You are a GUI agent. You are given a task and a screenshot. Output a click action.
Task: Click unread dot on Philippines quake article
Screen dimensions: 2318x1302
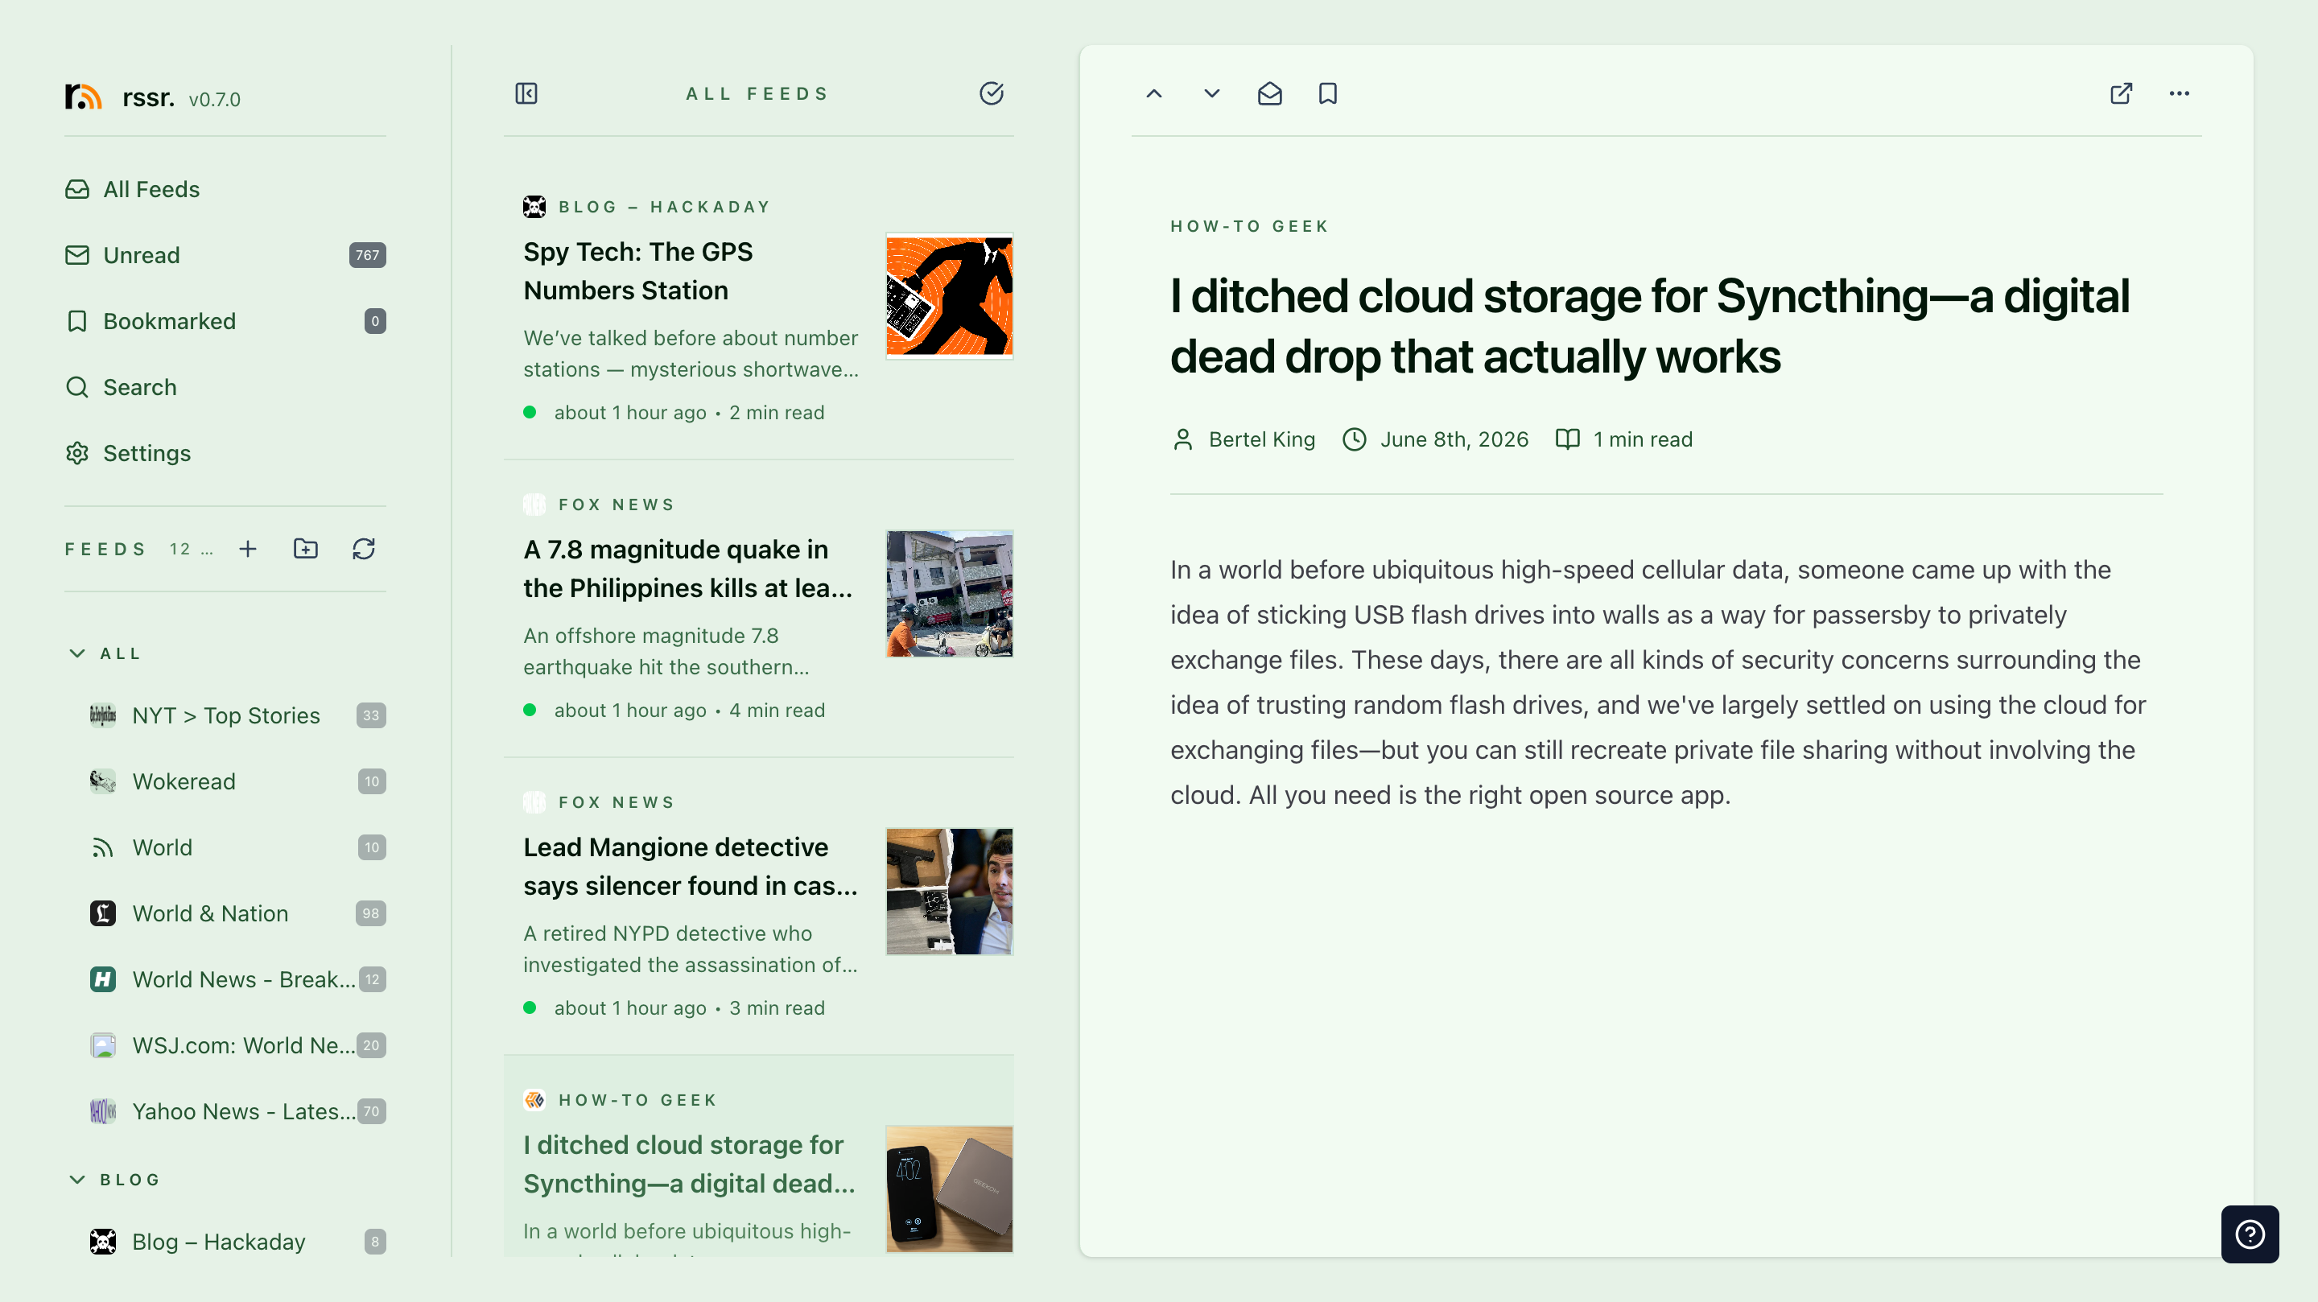(530, 710)
